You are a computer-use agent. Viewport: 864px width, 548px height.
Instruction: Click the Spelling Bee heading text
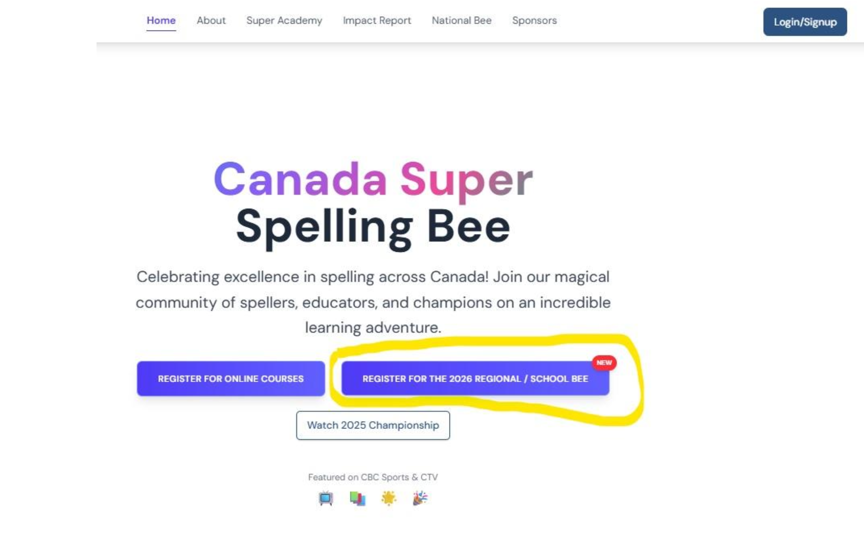373,227
